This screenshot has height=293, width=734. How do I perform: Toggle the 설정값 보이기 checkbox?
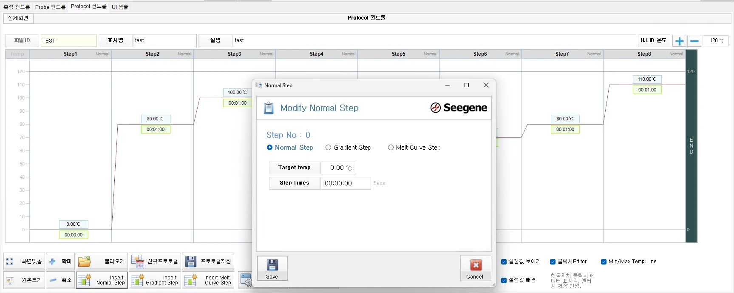[504, 262]
